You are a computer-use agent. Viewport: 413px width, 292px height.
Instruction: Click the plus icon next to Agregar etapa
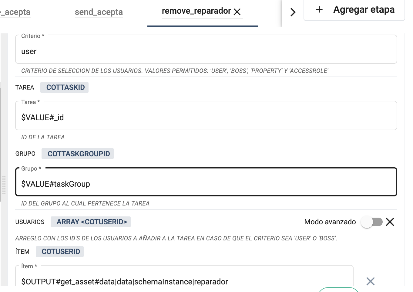click(x=319, y=9)
